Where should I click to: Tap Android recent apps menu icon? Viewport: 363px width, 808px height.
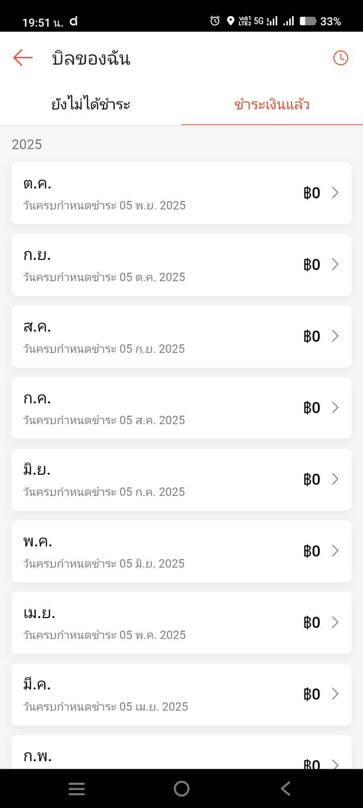(77, 789)
